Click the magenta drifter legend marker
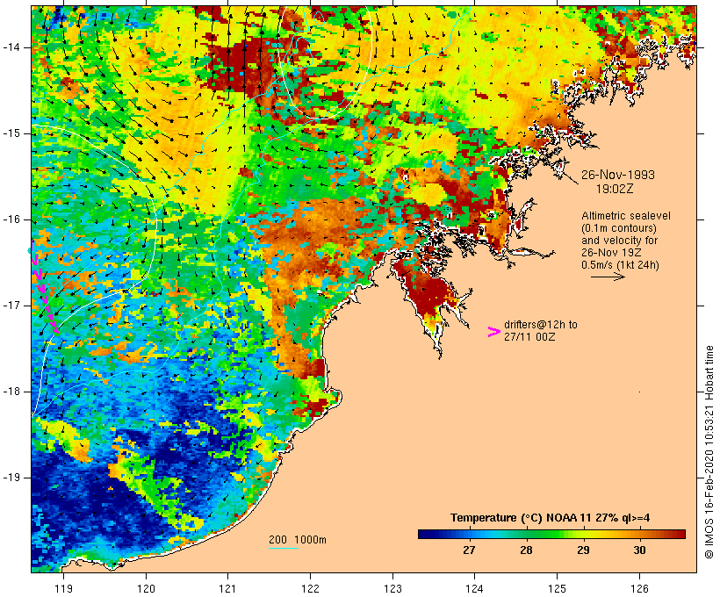720x597 pixels. point(493,332)
